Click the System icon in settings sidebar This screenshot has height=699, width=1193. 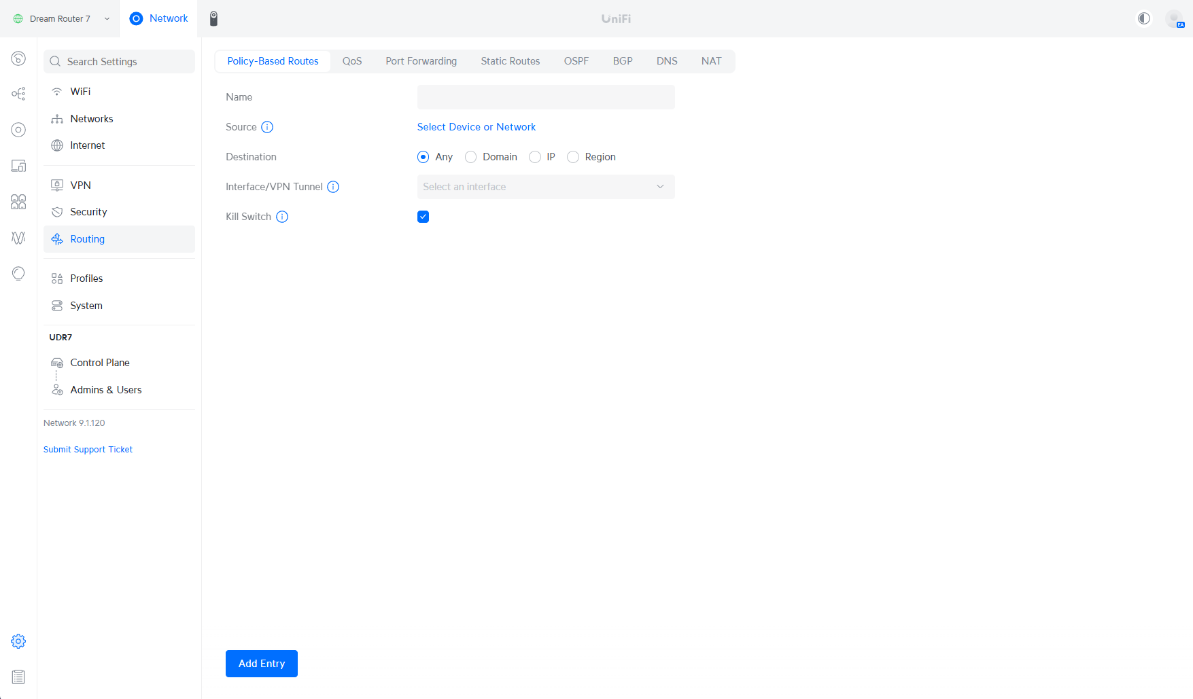(x=57, y=306)
